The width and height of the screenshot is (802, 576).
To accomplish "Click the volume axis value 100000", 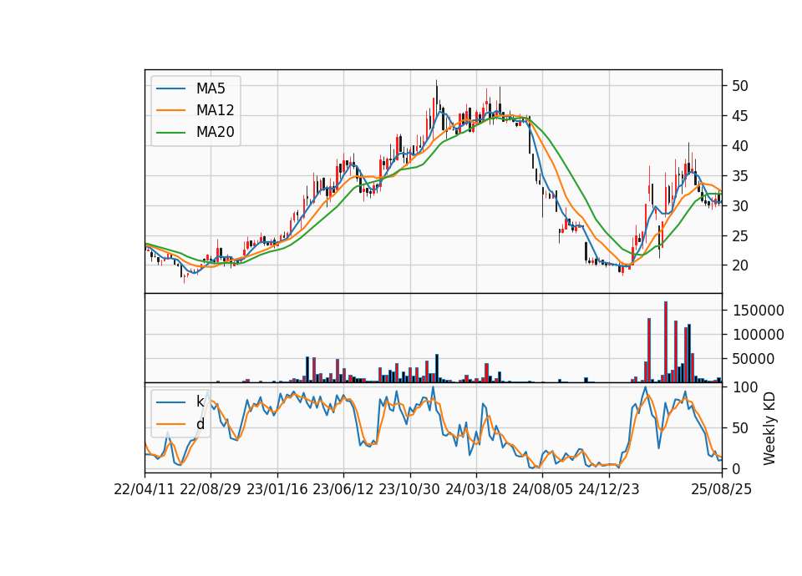I will tap(758, 335).
